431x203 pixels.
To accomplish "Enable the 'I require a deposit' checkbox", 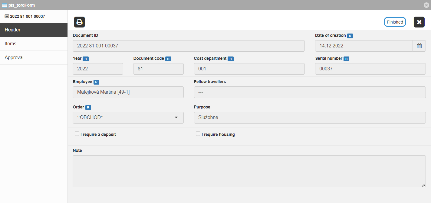I will click(77, 134).
